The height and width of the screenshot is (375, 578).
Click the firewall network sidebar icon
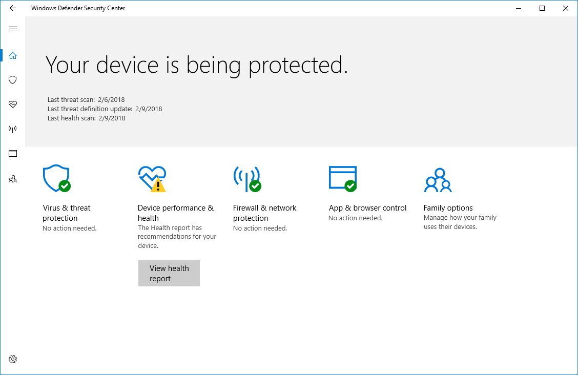tap(12, 129)
